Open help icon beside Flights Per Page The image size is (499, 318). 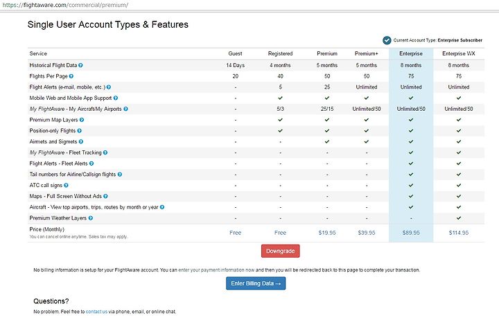(x=71, y=76)
